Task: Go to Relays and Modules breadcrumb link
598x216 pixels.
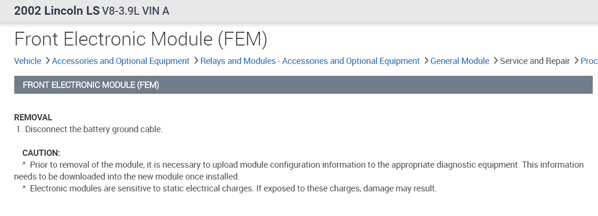Action: click(x=310, y=61)
